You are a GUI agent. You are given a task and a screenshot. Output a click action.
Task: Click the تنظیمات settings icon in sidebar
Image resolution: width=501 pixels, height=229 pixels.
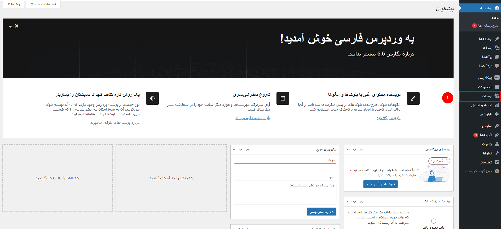[497, 162]
